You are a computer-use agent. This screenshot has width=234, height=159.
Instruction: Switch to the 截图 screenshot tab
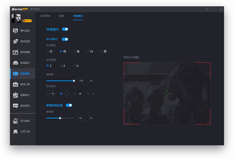tap(62, 16)
